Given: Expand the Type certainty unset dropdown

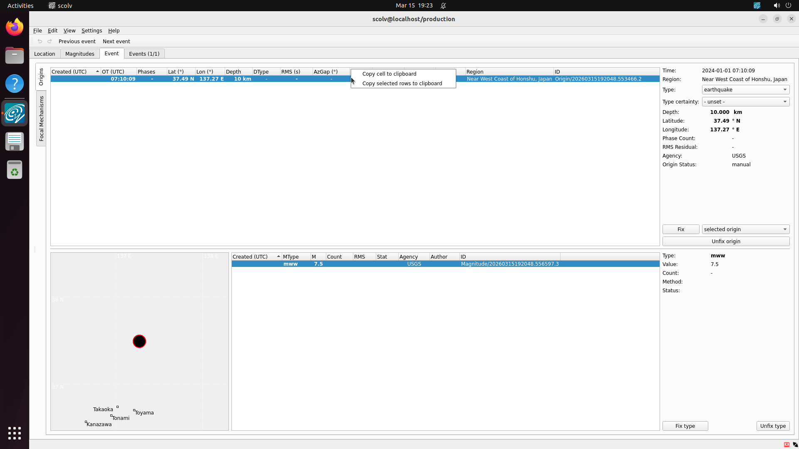Looking at the screenshot, I should point(745,102).
